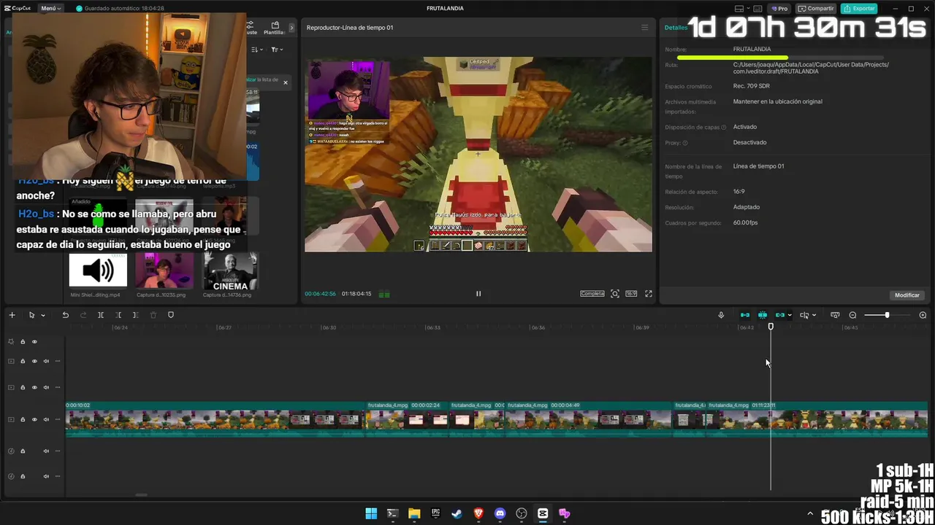Image resolution: width=935 pixels, height=525 pixels.
Task: Delete the selected clip (trash icon)
Action: (153, 315)
